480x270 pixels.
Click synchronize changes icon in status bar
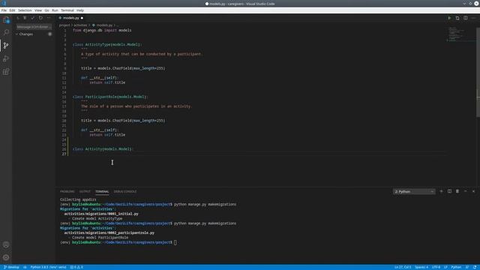(x=25, y=267)
